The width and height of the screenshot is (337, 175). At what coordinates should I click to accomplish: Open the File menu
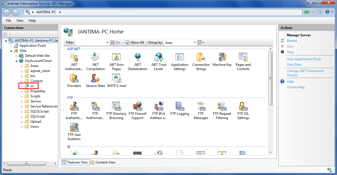tap(9, 21)
